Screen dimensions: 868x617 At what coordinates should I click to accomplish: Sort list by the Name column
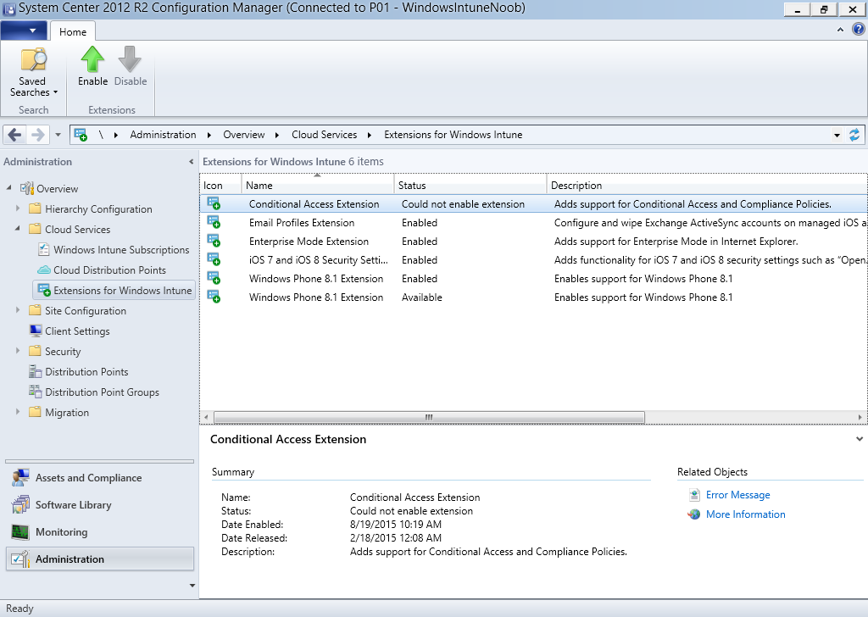pos(318,186)
